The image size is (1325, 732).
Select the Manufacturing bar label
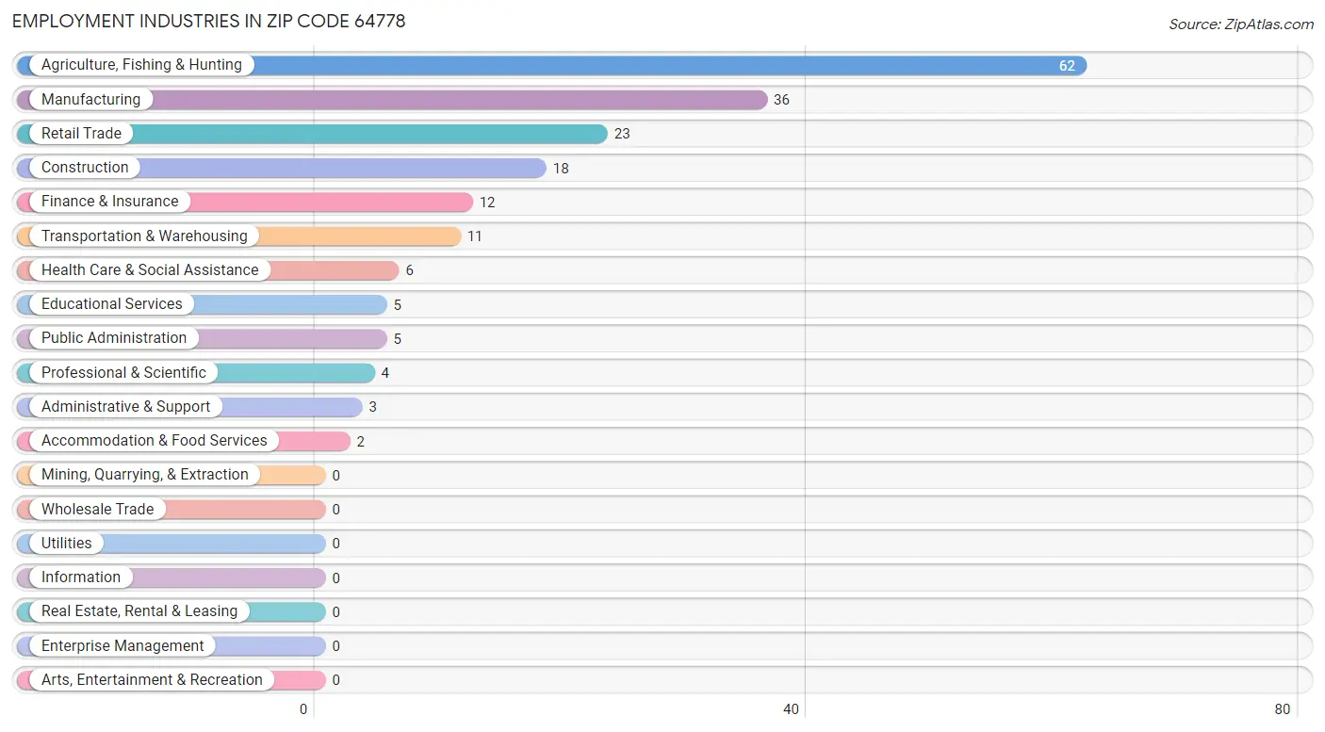90,99
